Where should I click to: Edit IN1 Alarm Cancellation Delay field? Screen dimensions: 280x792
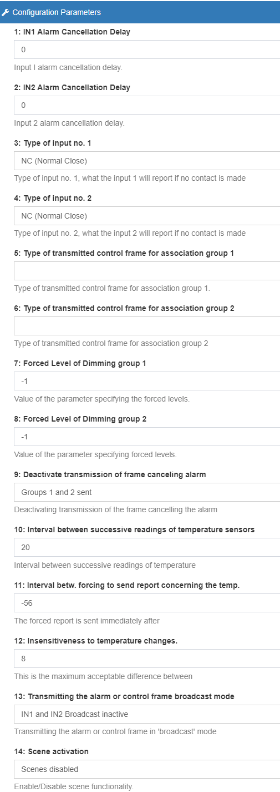pos(147,49)
